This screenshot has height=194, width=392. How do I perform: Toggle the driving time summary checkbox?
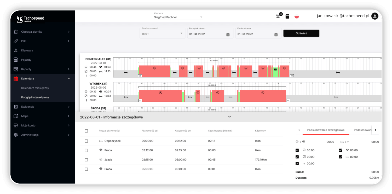[x=297, y=150]
